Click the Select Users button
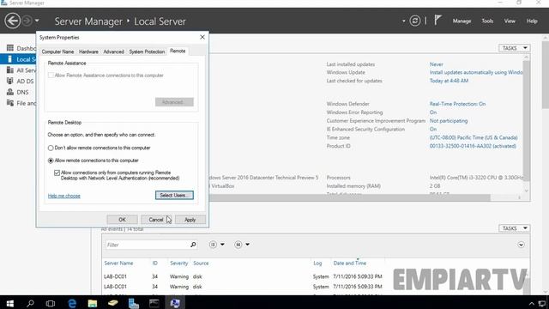This screenshot has height=309, width=549. (174, 195)
